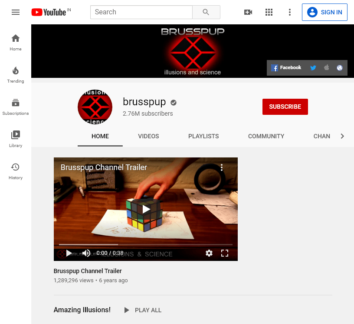
Task: Click the SUBSCRIBE button
Action: pyautogui.click(x=285, y=107)
